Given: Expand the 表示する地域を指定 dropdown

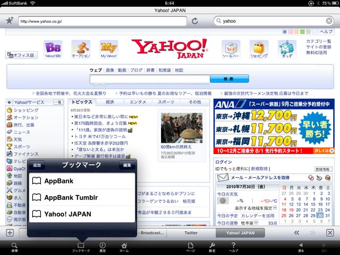Looking at the screenshot, I should click(x=275, y=208).
